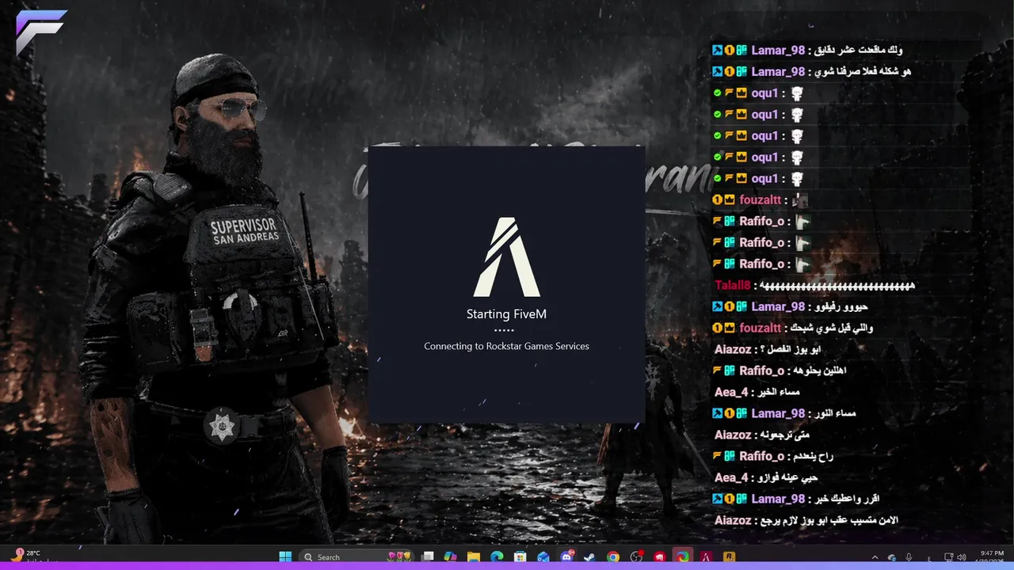Show hidden system tray icons
1014x570 pixels.
875,557
